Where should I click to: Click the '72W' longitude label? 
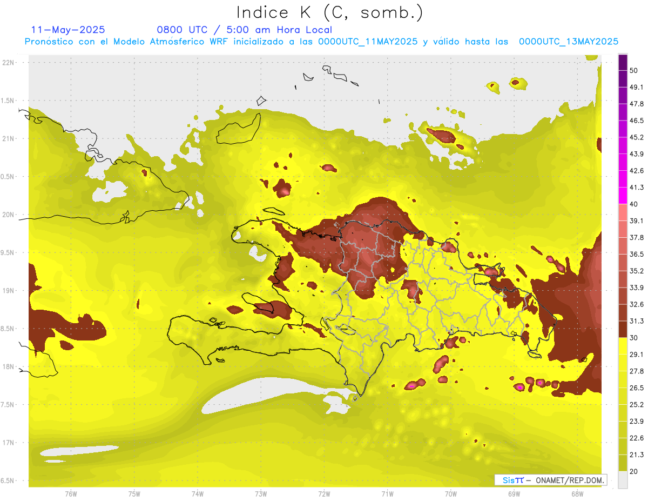point(325,493)
